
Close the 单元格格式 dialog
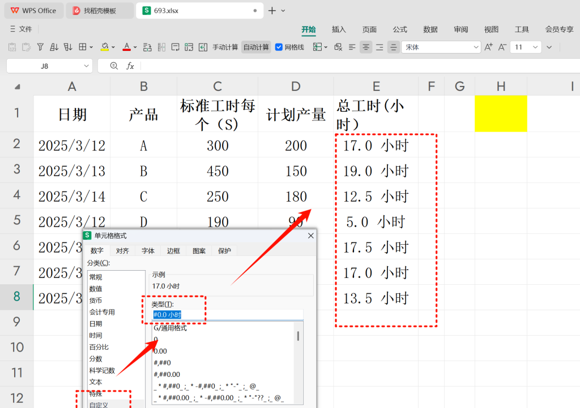coord(311,235)
